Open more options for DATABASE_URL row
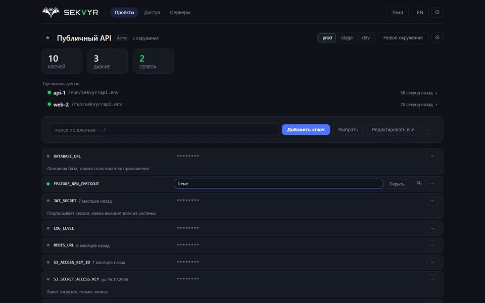Viewport: 485px width, 303px height. [432, 156]
